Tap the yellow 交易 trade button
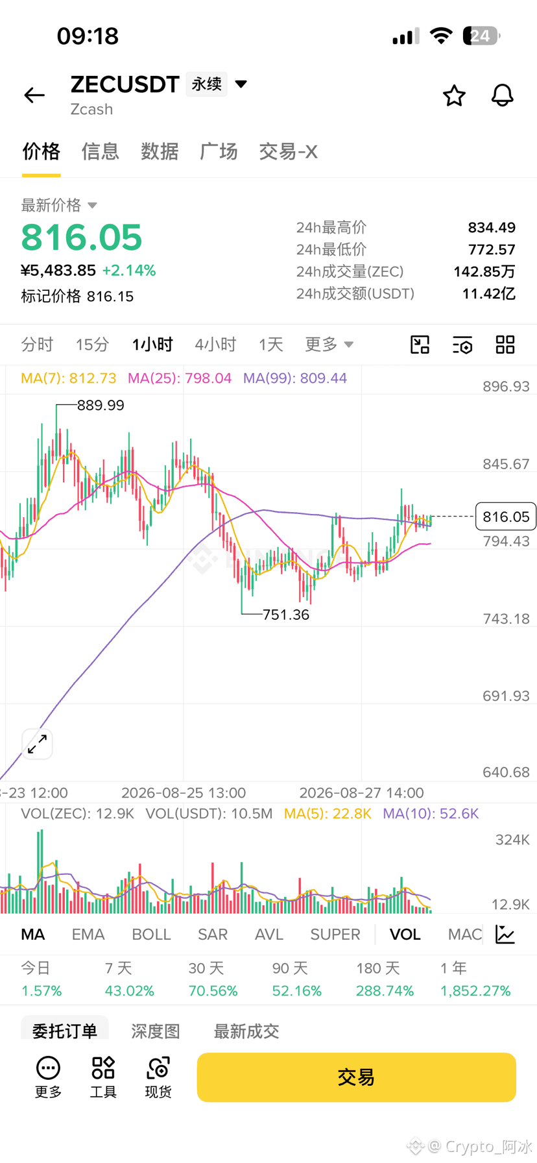The image size is (537, 1163). pyautogui.click(x=356, y=1077)
